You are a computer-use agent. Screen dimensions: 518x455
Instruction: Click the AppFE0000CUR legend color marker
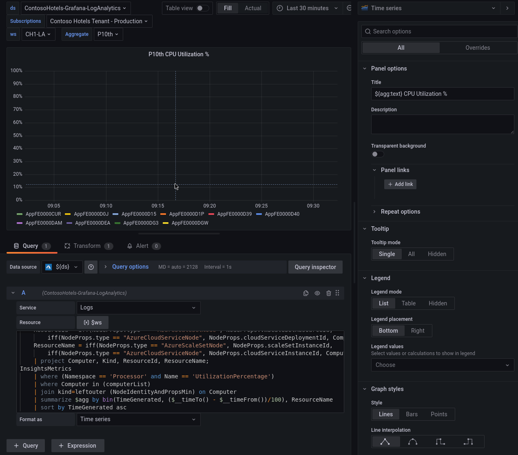[19, 214]
